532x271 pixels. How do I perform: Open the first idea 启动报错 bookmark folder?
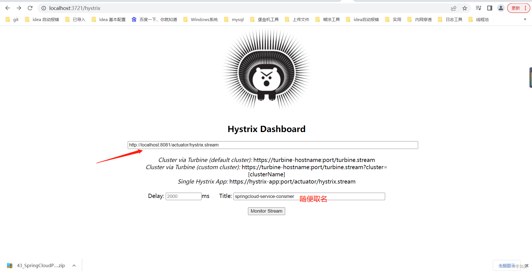click(x=42, y=19)
